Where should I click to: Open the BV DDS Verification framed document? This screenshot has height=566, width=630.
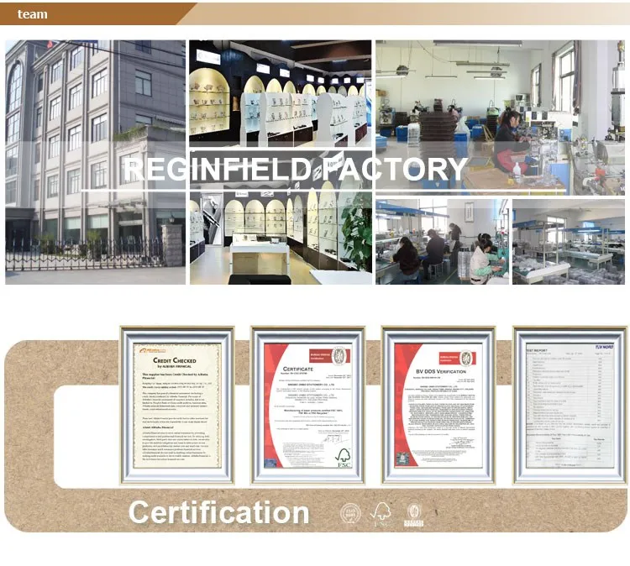[x=438, y=405]
